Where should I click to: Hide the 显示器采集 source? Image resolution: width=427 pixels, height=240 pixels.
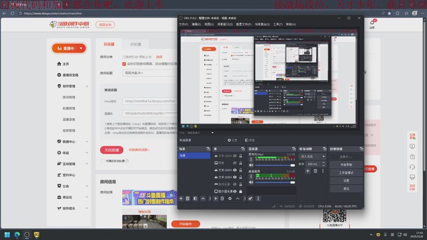(x=235, y=191)
